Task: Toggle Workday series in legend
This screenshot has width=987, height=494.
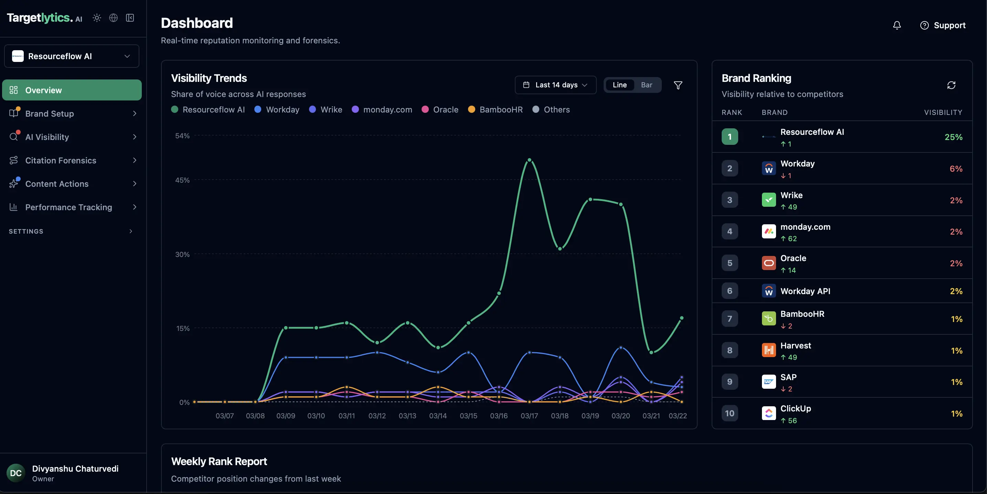Action: 277,109
